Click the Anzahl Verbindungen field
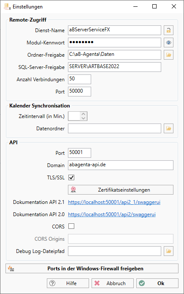 click(79, 79)
